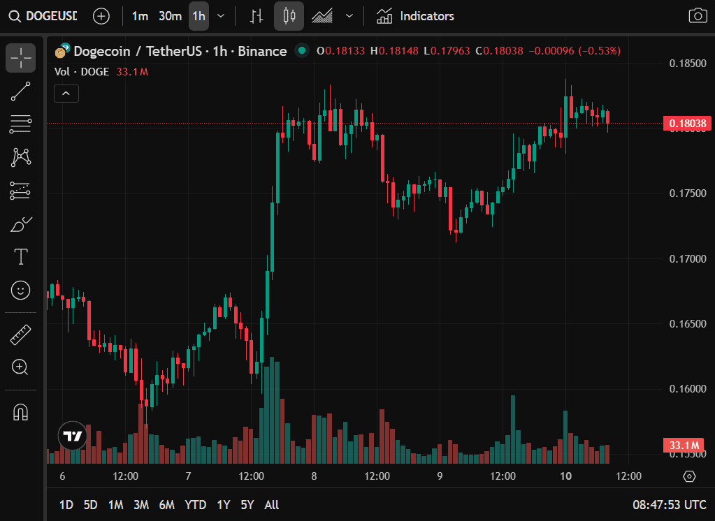Toggle Magnet mode in the left toolbar

tap(20, 412)
